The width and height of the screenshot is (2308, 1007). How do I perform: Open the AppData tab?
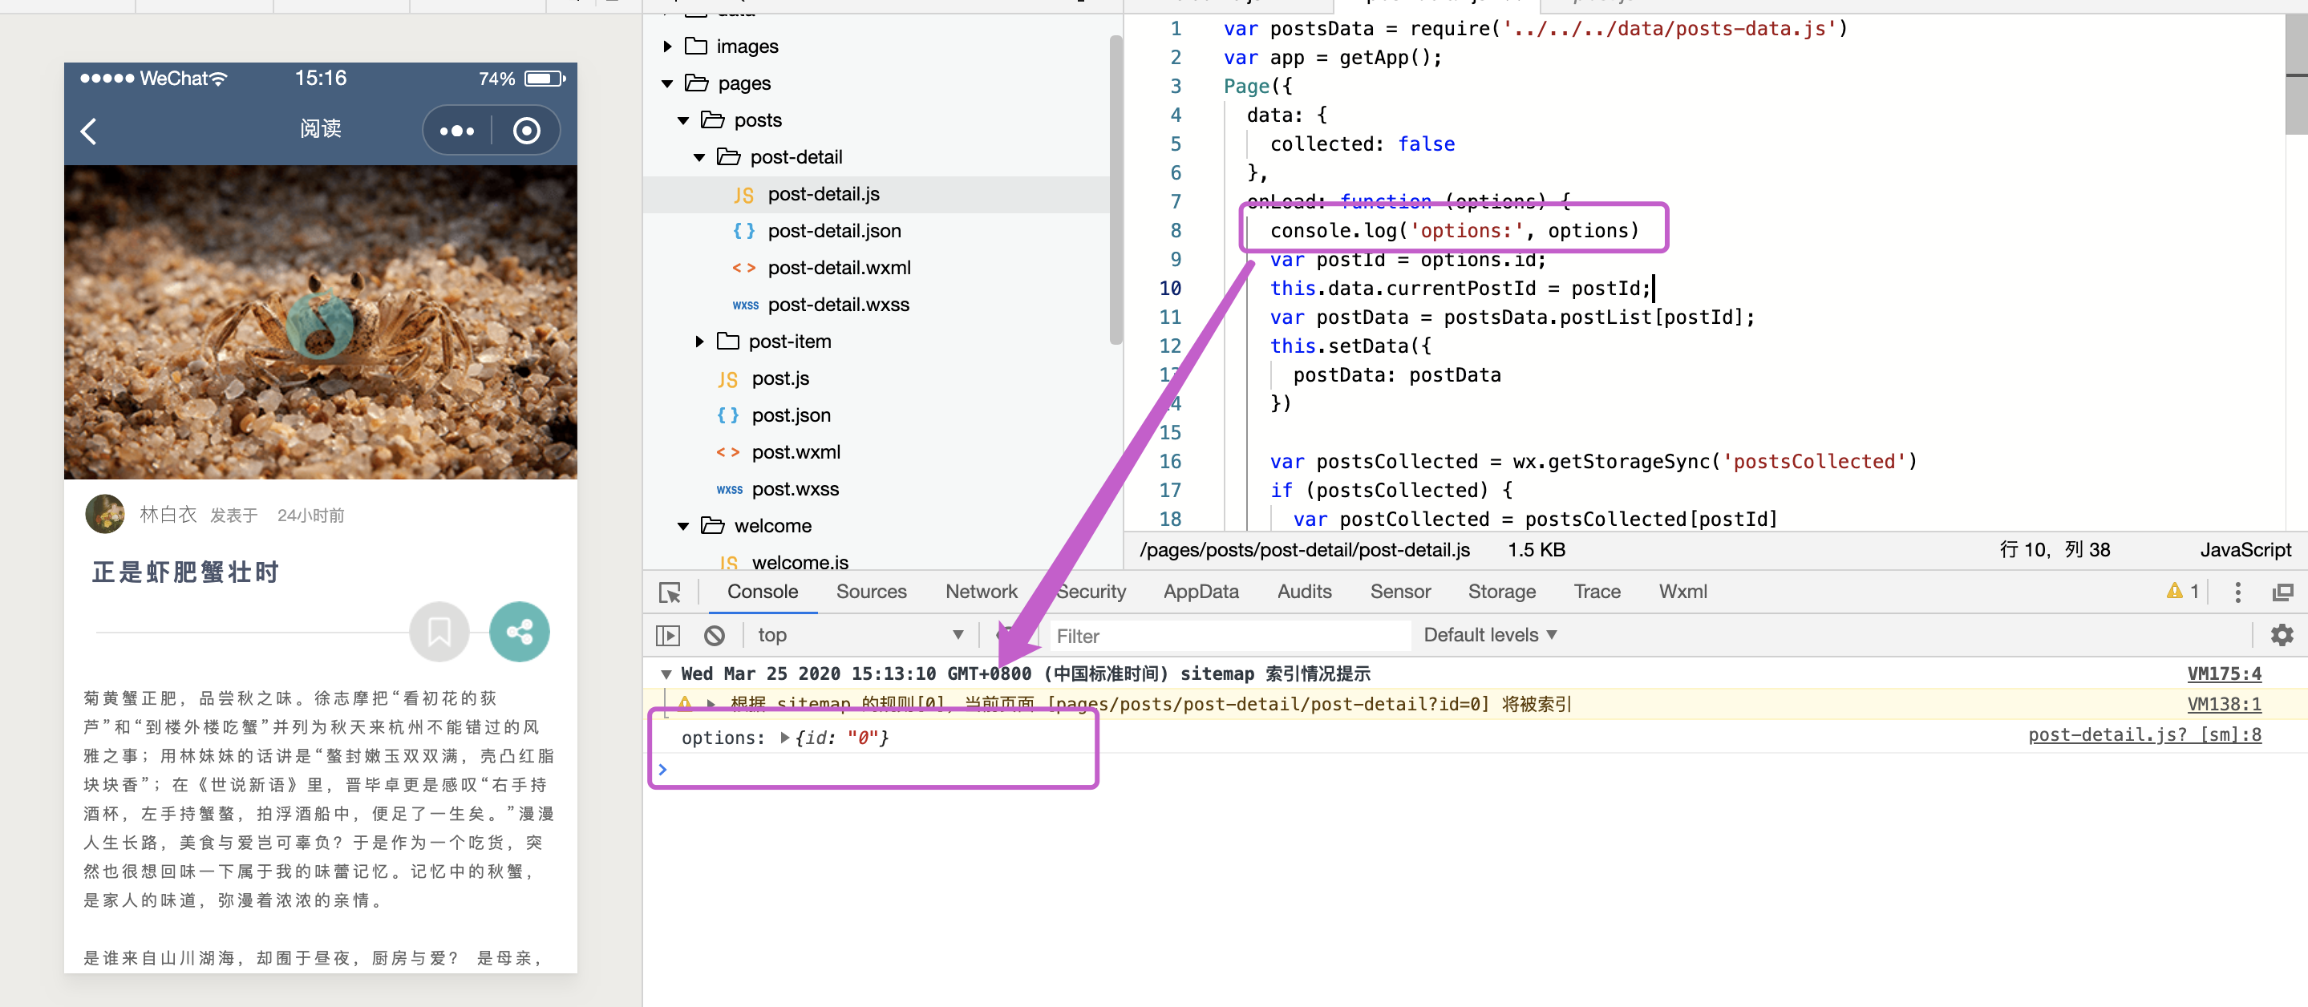click(1201, 592)
